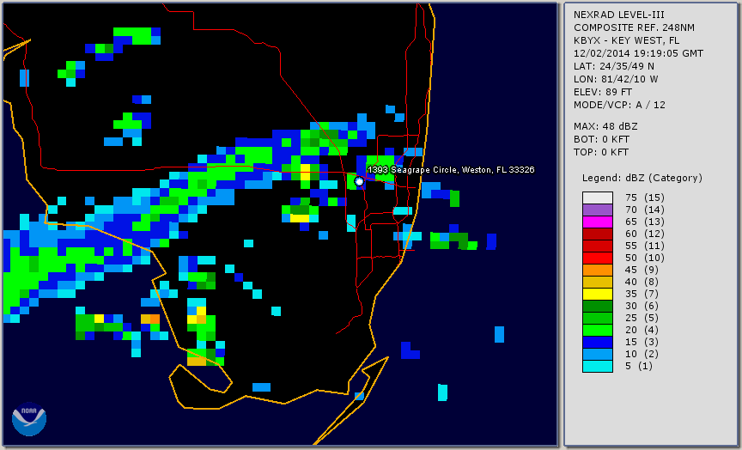Click the NOAA logo icon
Viewport: 742px width, 450px height.
29,419
